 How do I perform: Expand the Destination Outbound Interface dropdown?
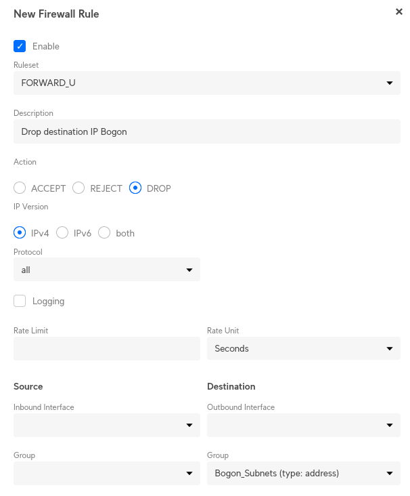303,425
